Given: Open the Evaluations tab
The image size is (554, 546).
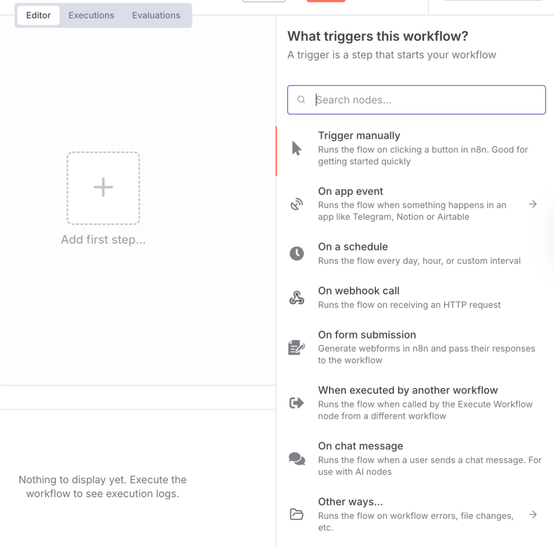Looking at the screenshot, I should pos(156,15).
